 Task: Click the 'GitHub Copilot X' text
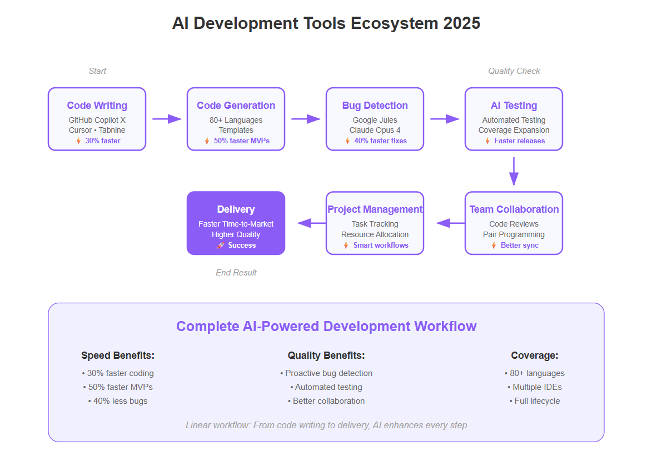pos(97,120)
